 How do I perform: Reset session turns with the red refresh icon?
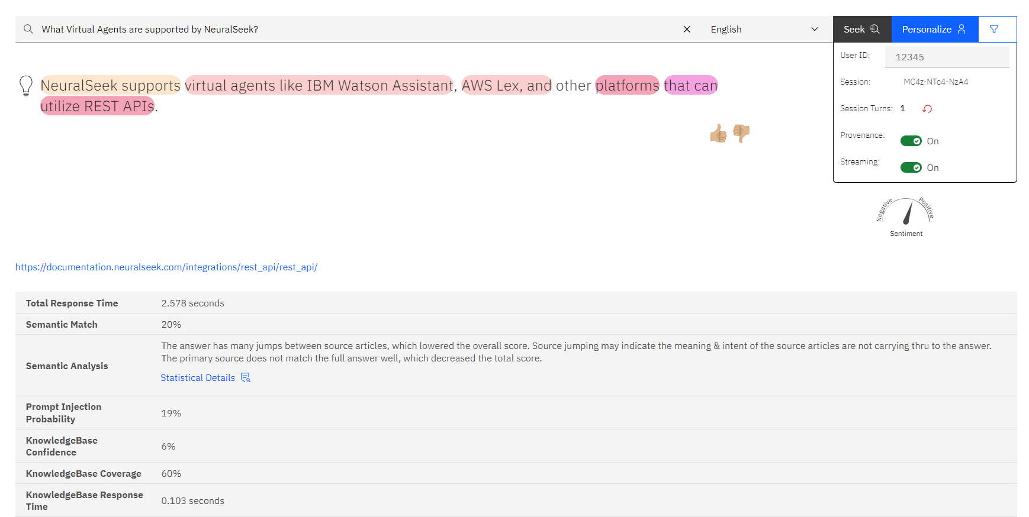927,109
